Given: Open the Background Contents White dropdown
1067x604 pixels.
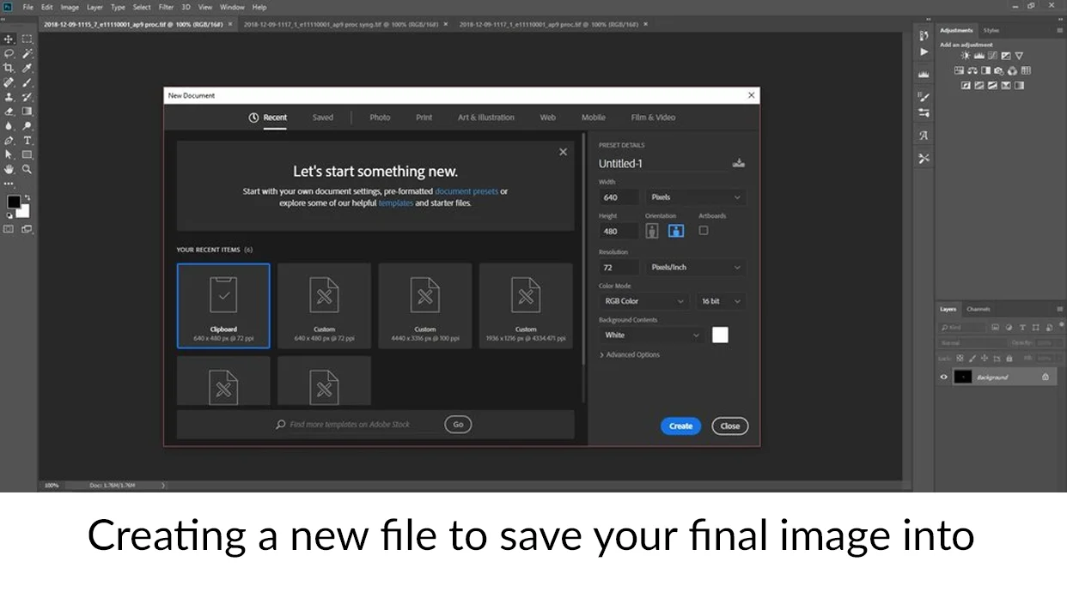Looking at the screenshot, I should 652,335.
